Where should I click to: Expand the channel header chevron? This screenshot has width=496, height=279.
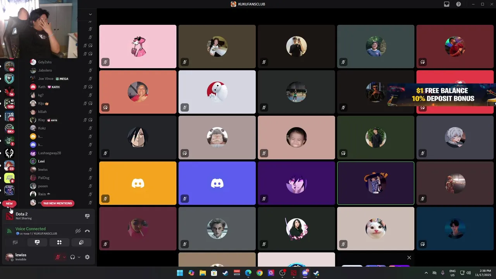coord(90,14)
